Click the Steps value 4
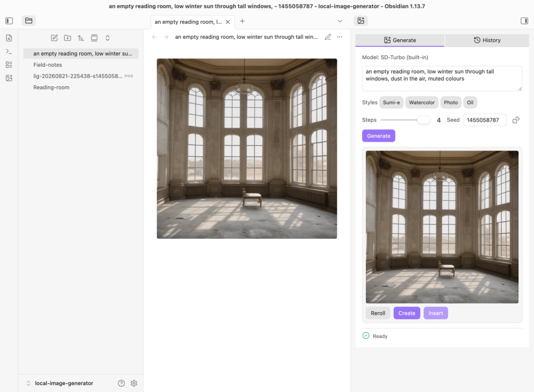Screen dimensions: 534x392 point(439,120)
